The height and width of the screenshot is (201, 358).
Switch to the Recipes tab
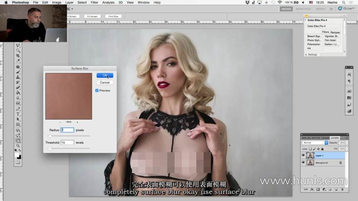(335, 32)
